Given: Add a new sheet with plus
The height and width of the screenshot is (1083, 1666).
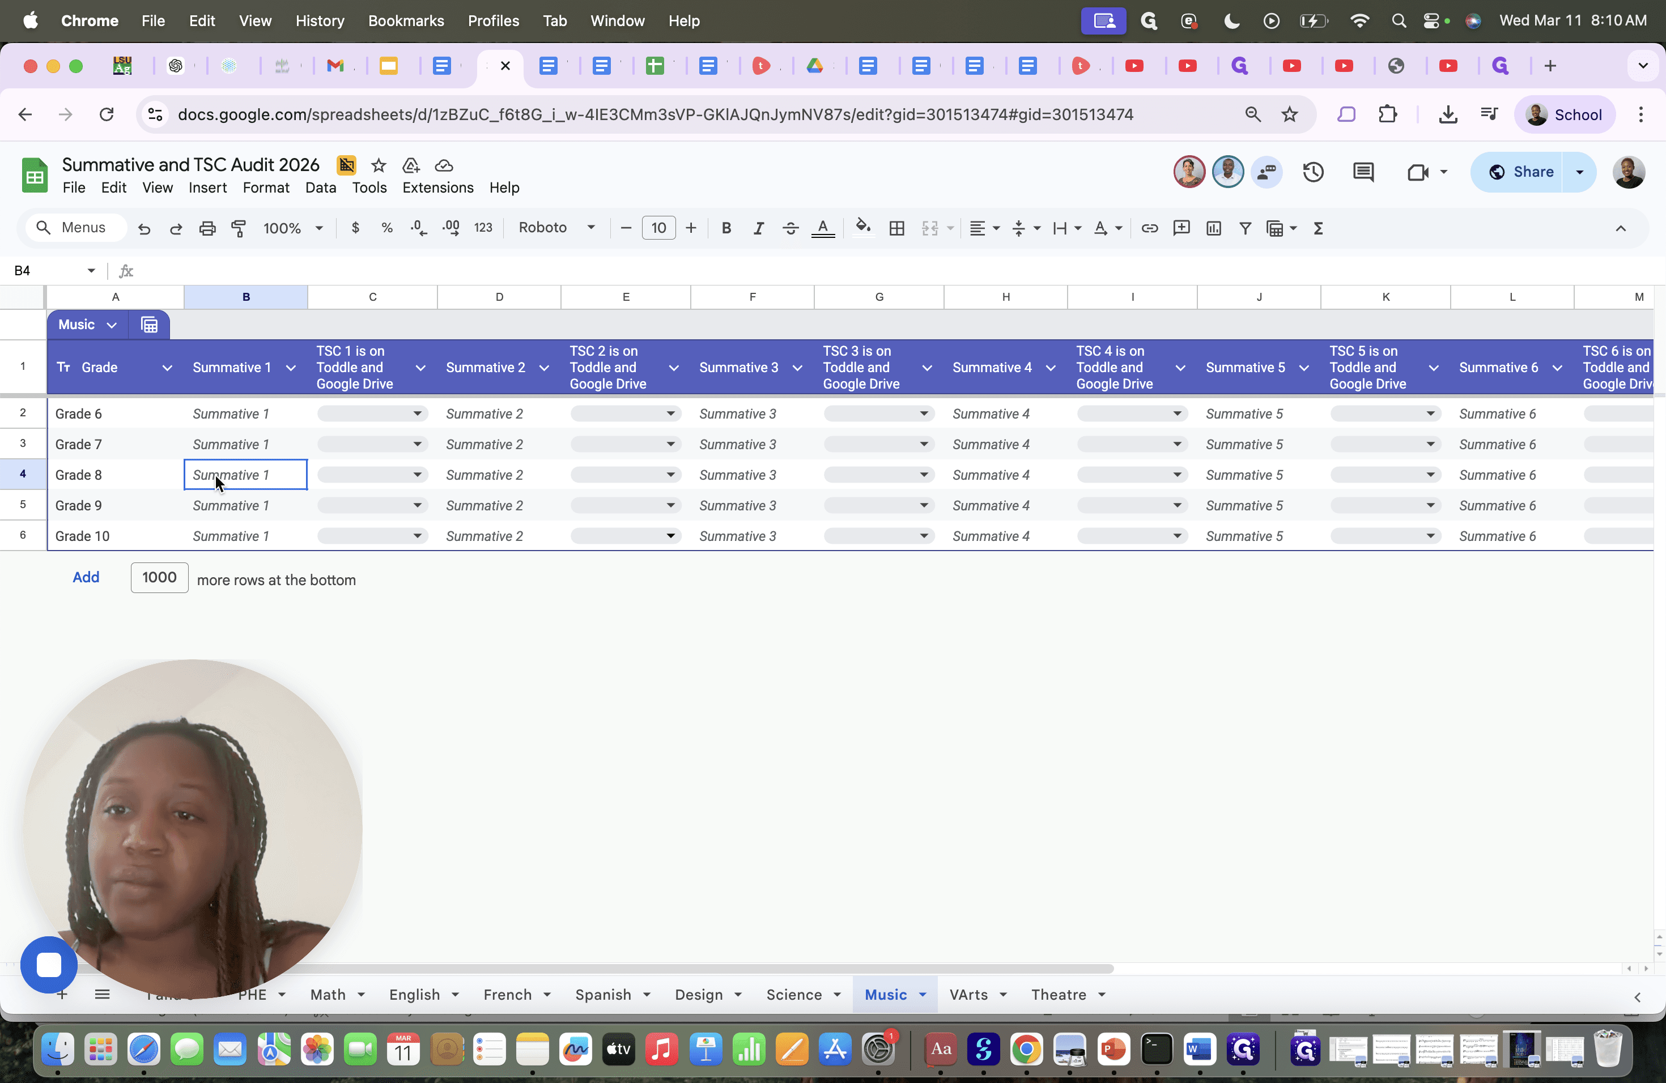Looking at the screenshot, I should tap(62, 994).
